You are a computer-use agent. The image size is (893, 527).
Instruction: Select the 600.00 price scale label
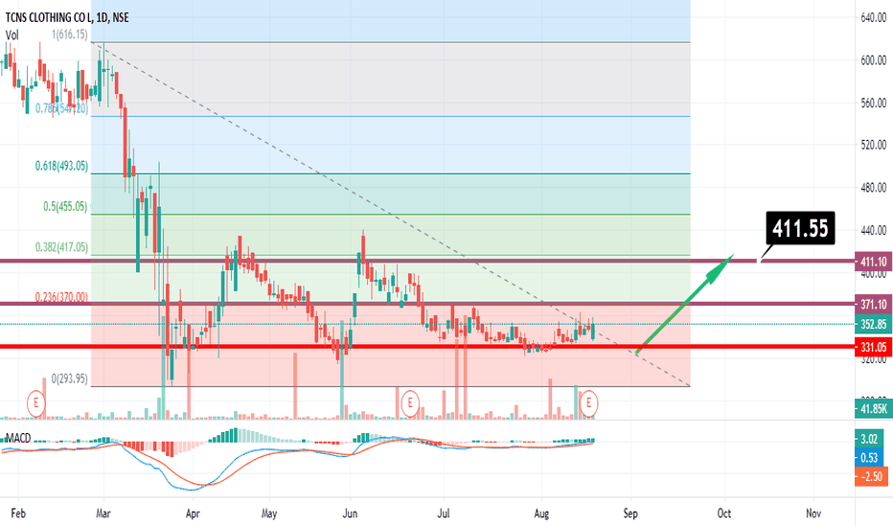click(x=874, y=59)
